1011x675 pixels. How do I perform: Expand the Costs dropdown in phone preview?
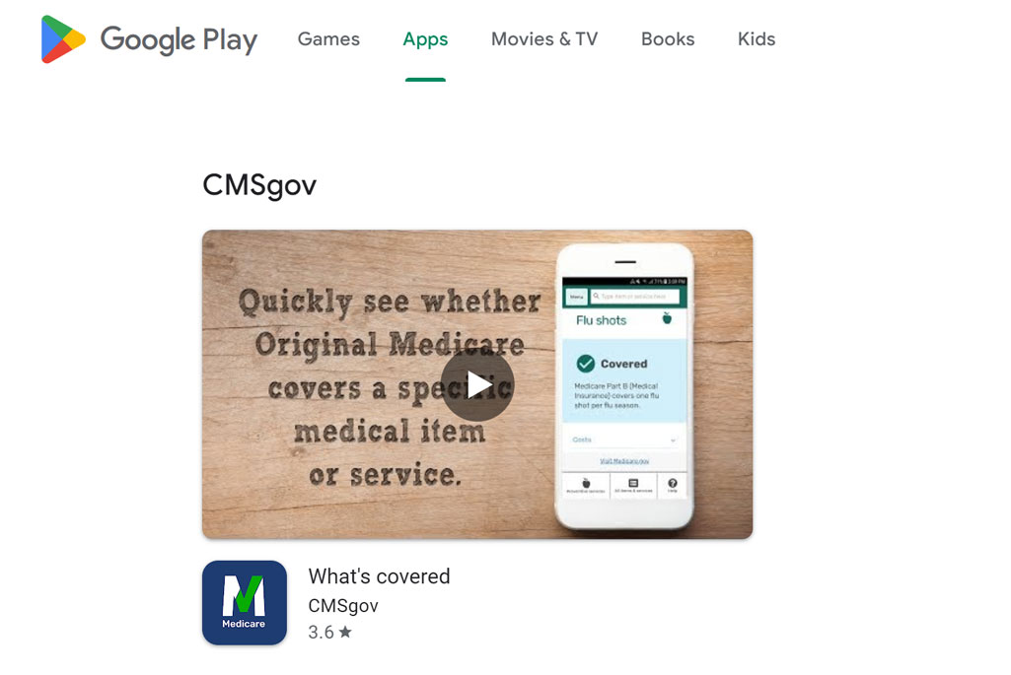pos(624,439)
